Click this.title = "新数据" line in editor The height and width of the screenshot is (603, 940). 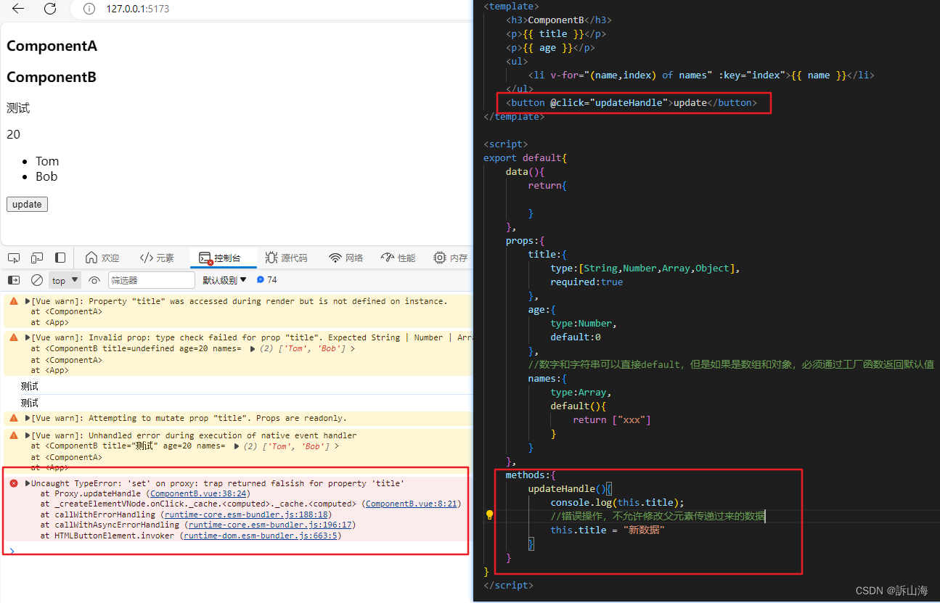[x=608, y=530]
